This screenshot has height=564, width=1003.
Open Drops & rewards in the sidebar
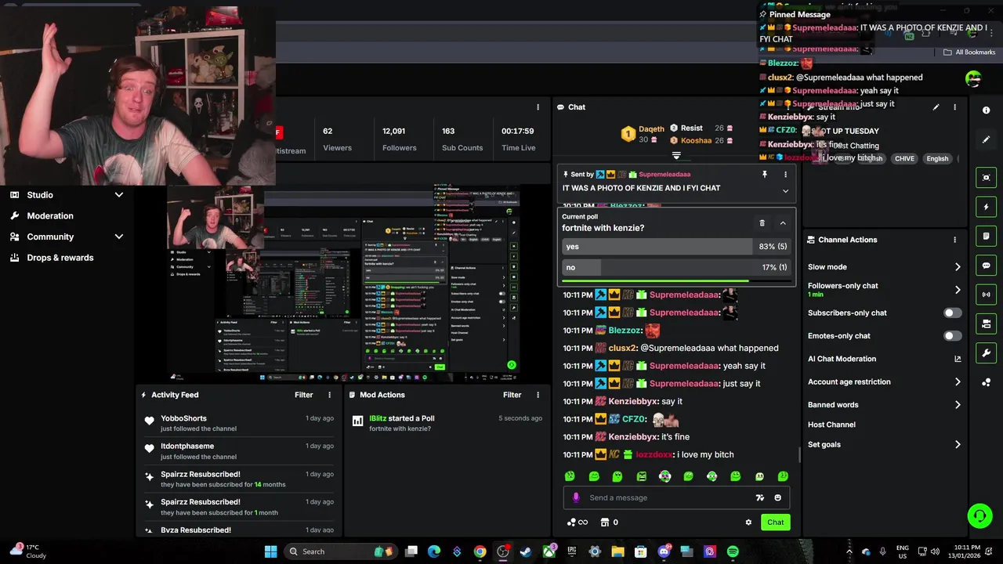(60, 257)
